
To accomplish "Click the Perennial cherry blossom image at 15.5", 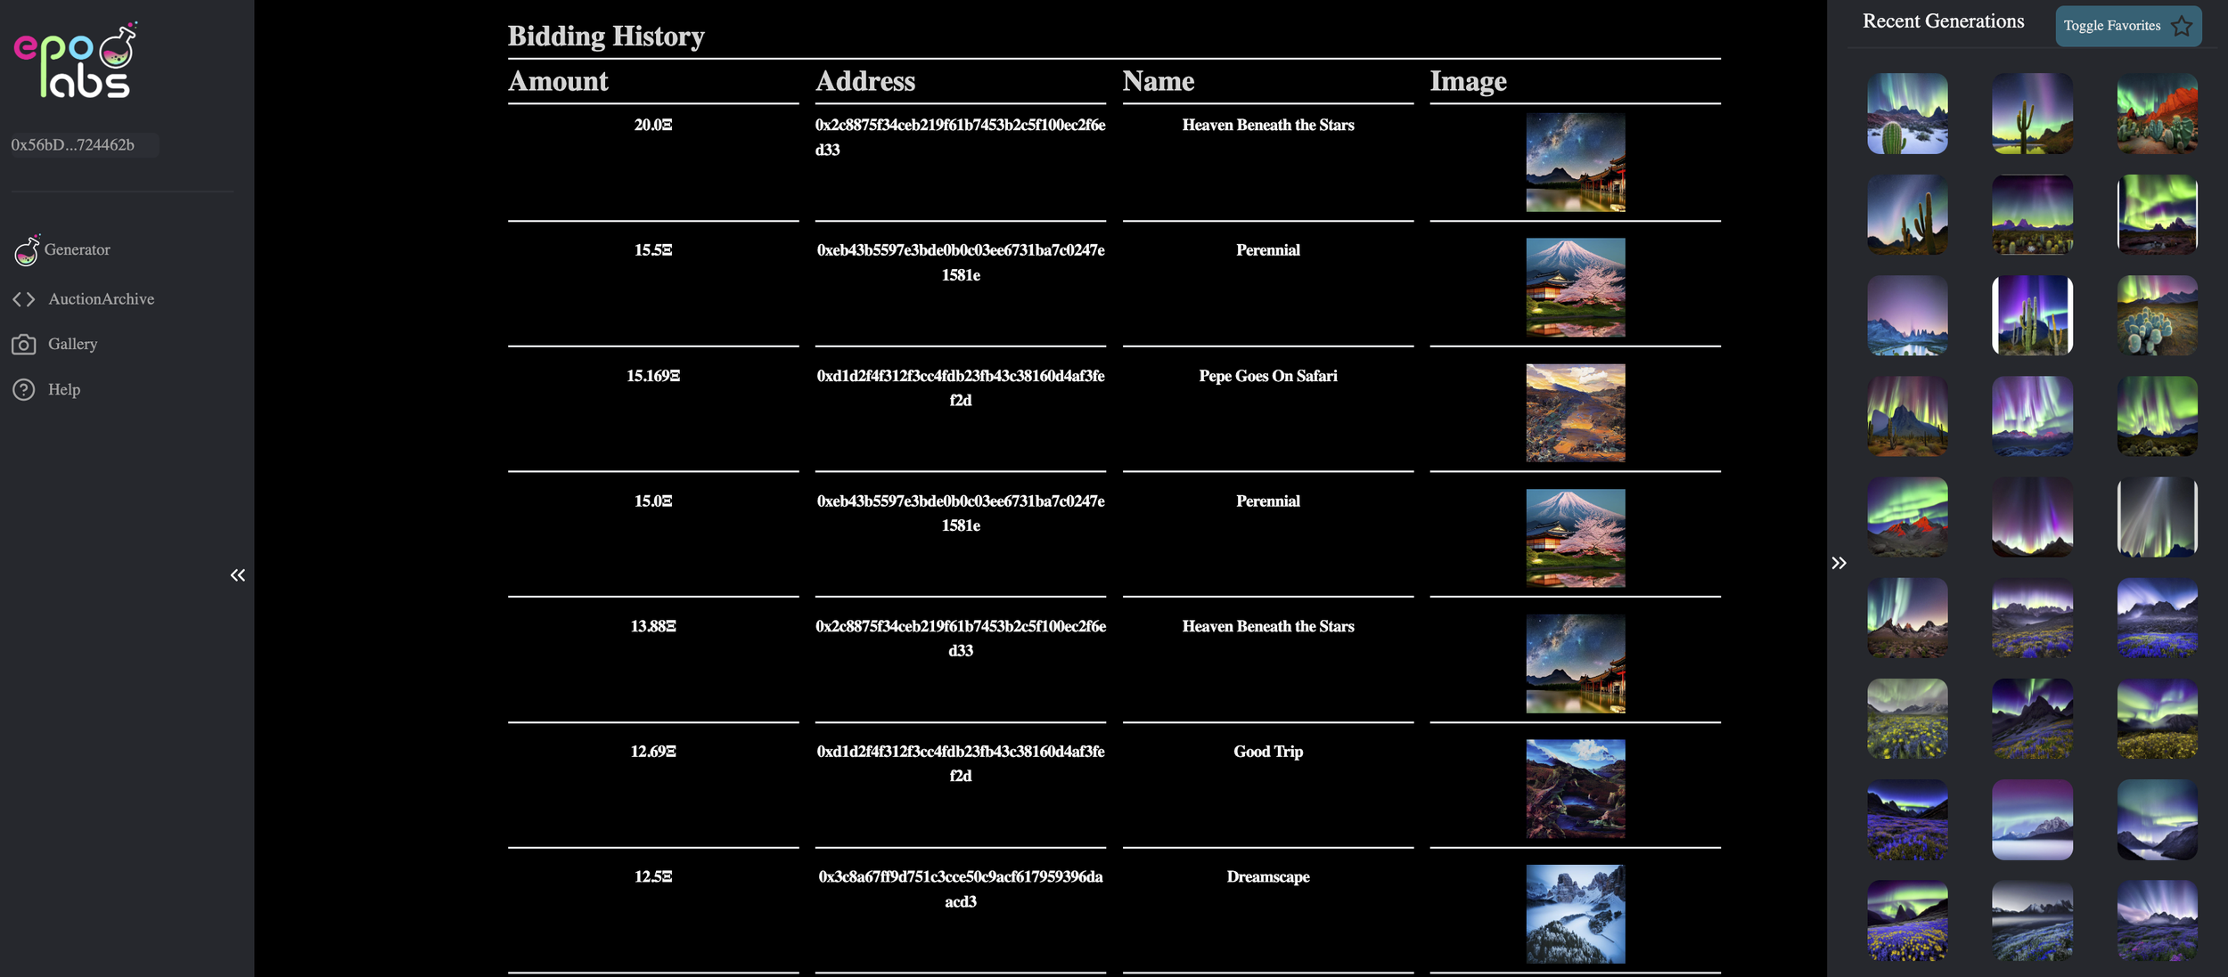I will (x=1575, y=288).
